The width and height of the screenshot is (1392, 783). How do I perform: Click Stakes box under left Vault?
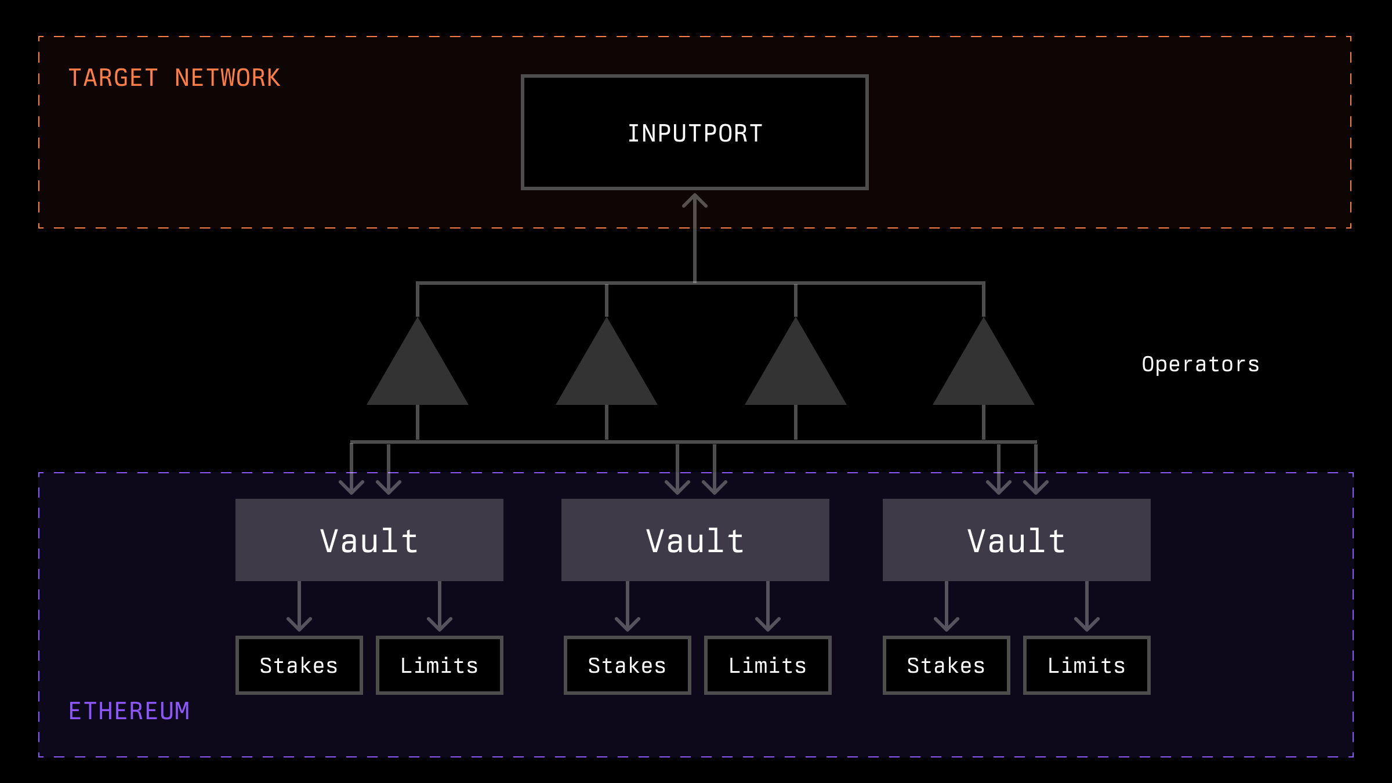pos(299,665)
